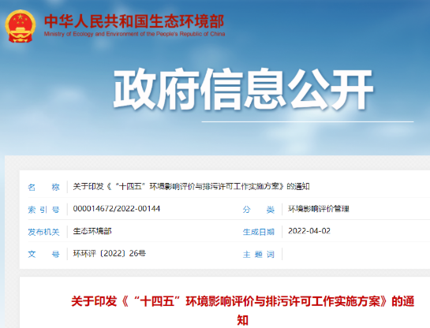This screenshot has width=430, height=328.
Task: Select the 索引号 field label
Action: coord(43,210)
